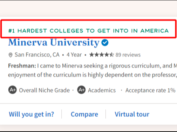Click the first star in the rating
This screenshot has height=132, width=177.
pos(92,54)
